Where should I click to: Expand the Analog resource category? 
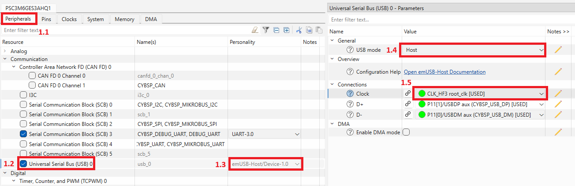pyautogui.click(x=4, y=51)
